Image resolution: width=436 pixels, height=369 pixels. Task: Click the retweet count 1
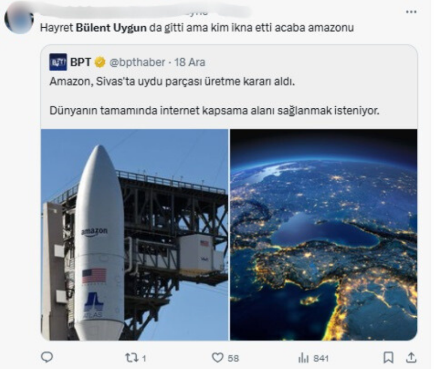pyautogui.click(x=144, y=358)
